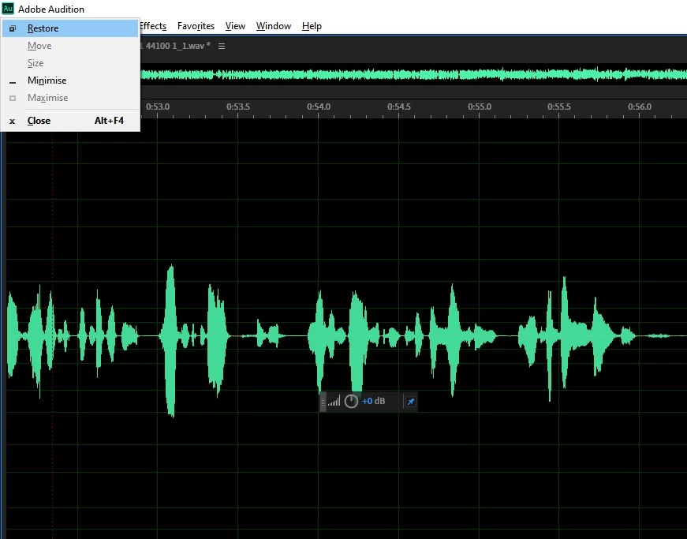Screen dimensions: 687x539
Task: Toggle the HUD pin button
Action: (410, 402)
